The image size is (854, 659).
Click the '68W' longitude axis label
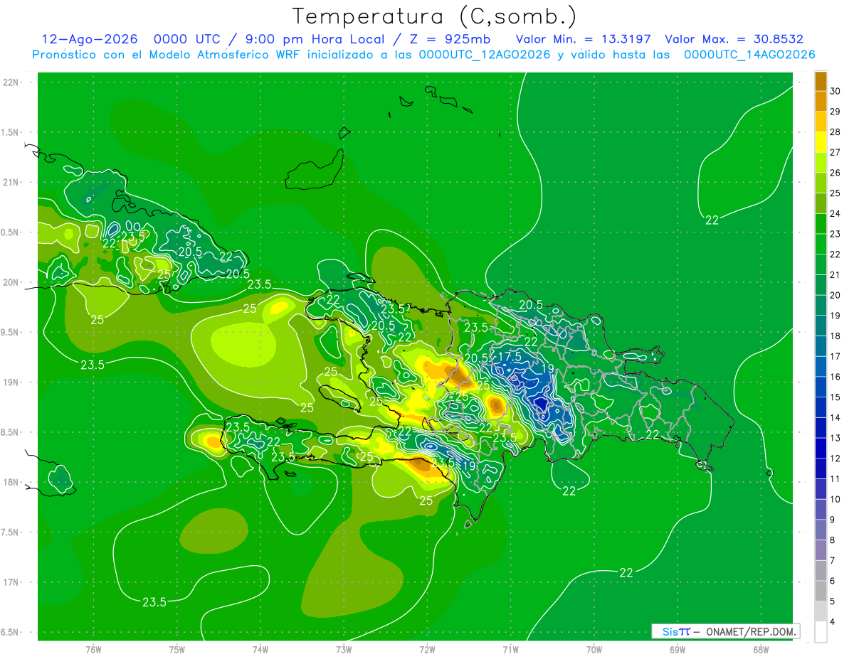pyautogui.click(x=761, y=649)
